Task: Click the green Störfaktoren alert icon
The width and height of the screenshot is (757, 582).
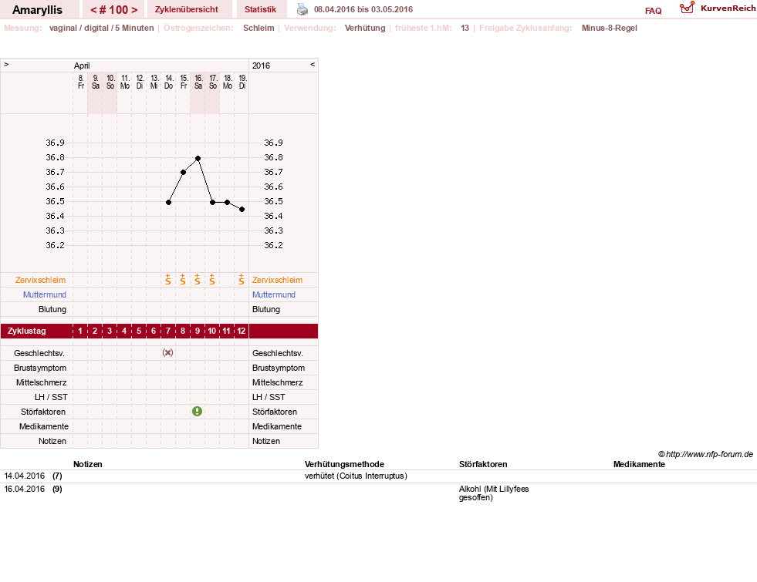Action: (197, 412)
